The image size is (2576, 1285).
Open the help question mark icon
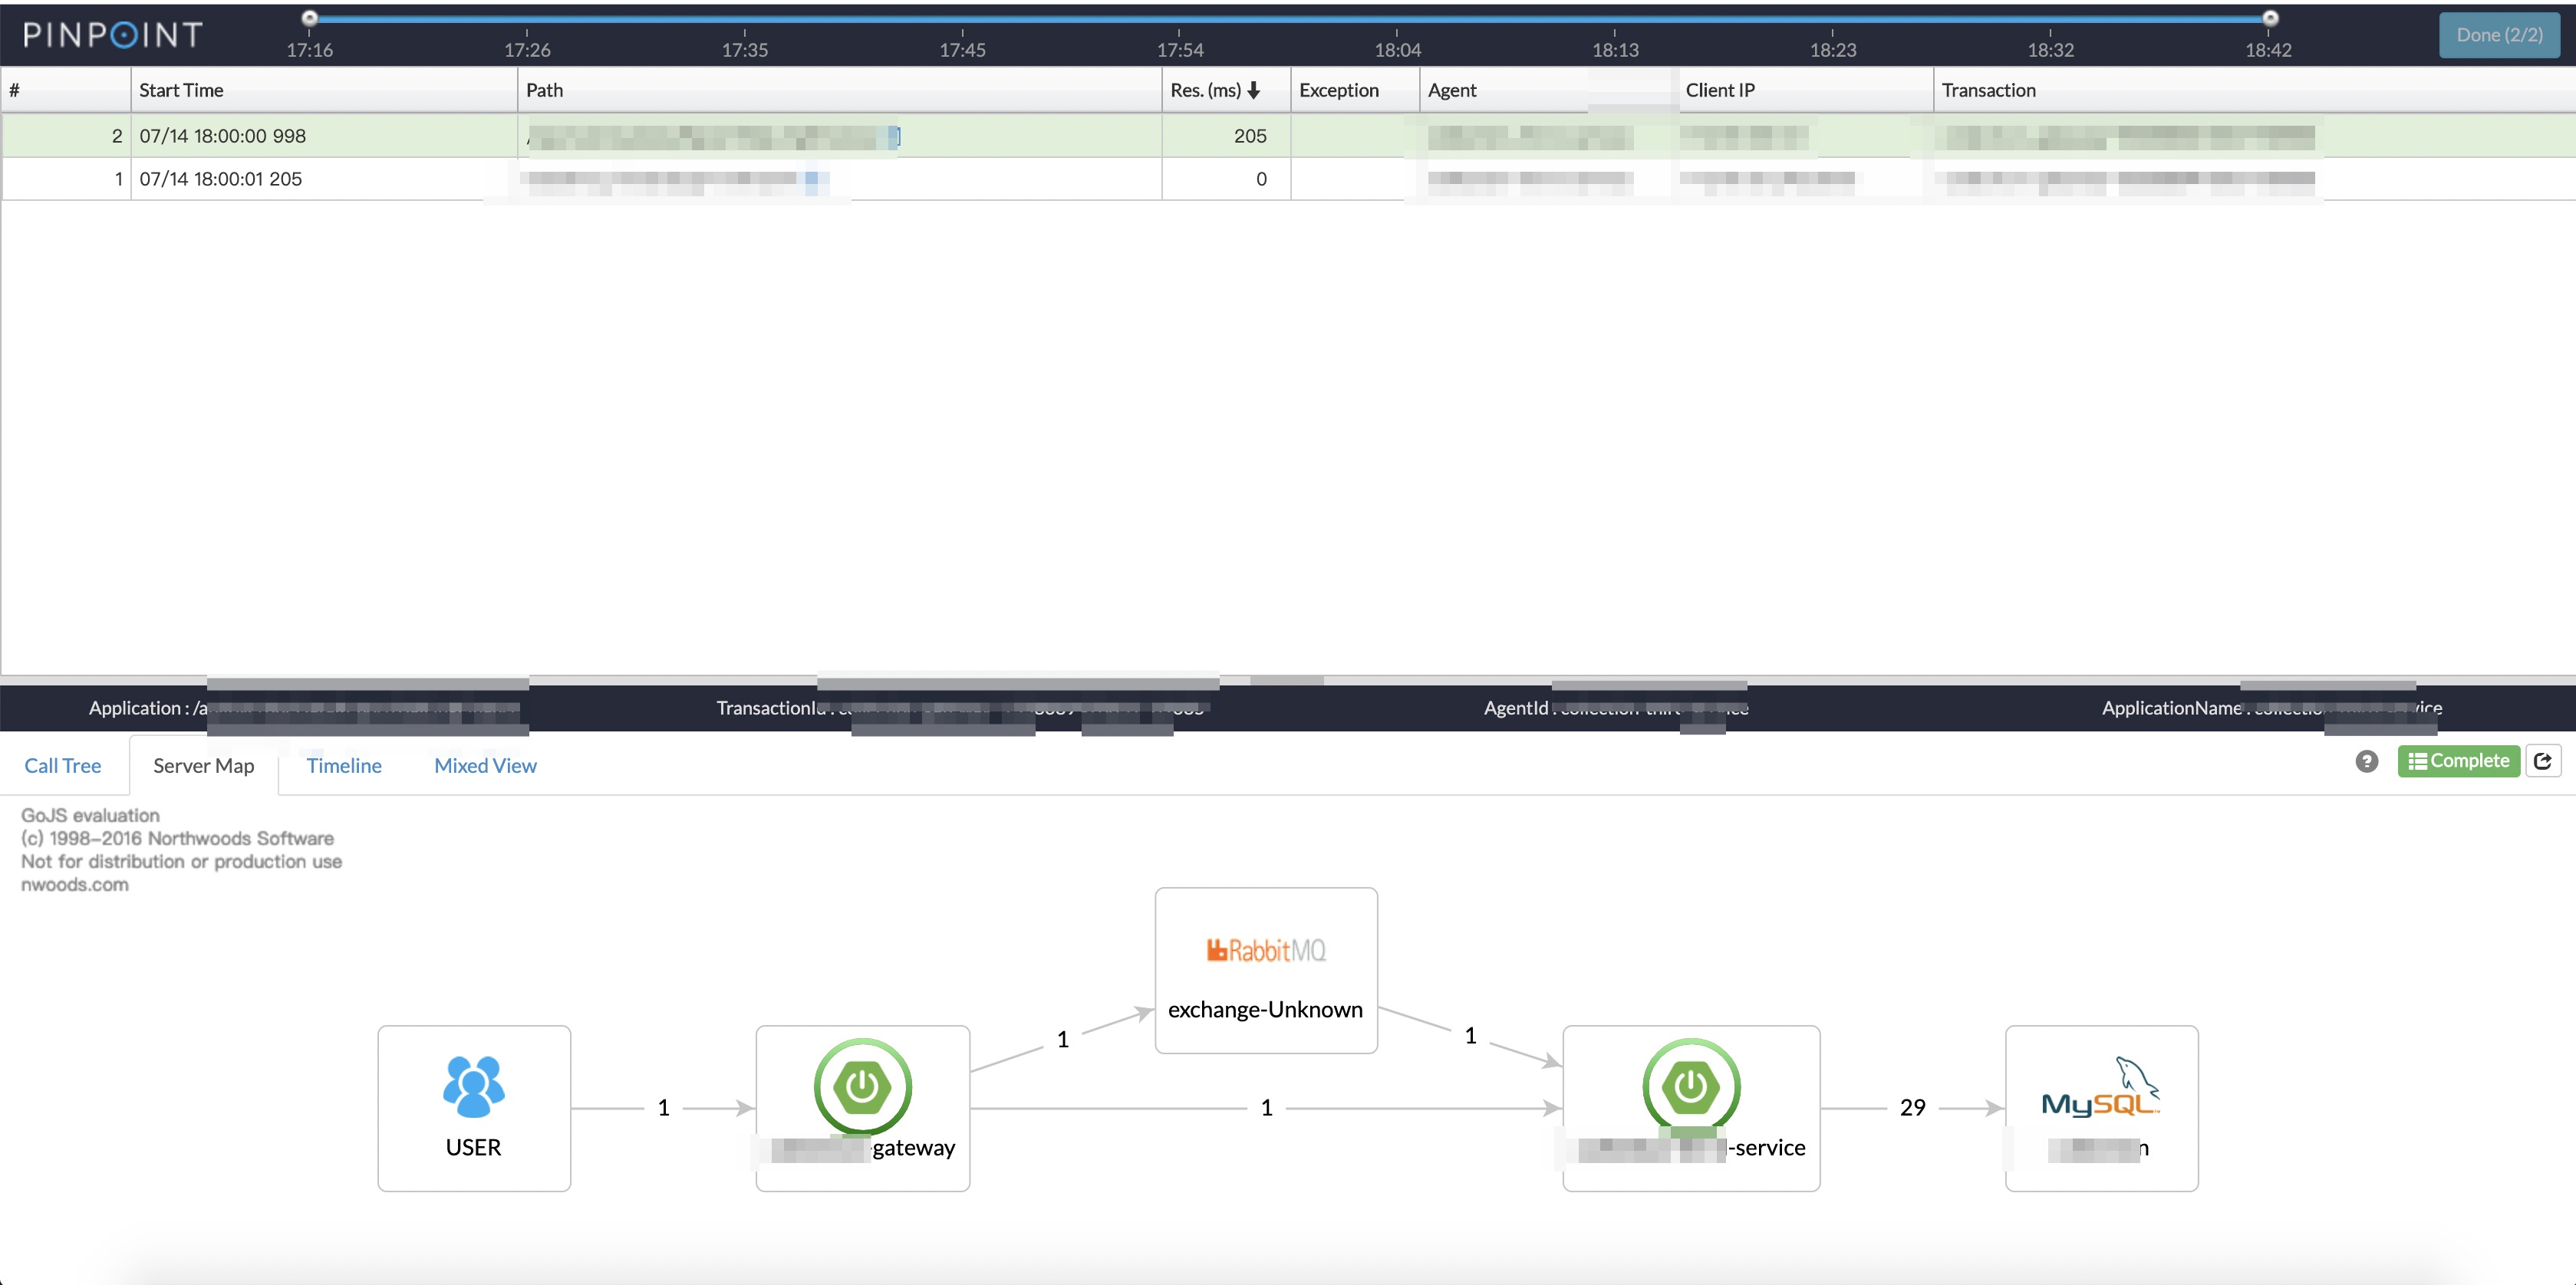(2366, 761)
